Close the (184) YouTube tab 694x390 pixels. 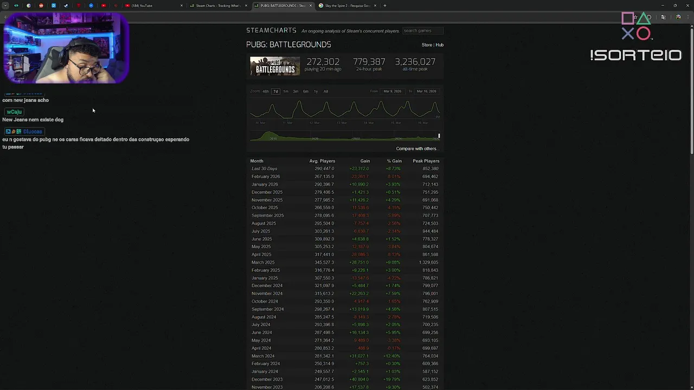(x=182, y=5)
